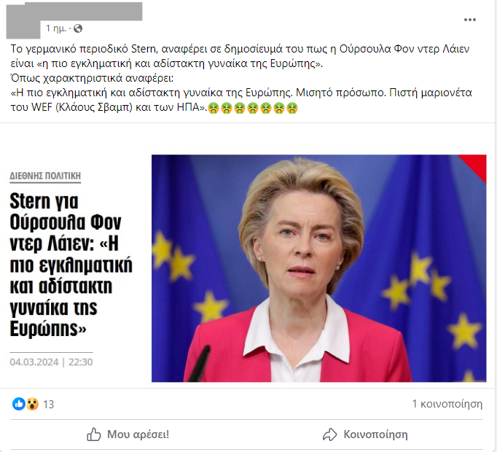Click the thumbs-up icon beside Μου αρέσει!
The width and height of the screenshot is (497, 452).
tap(93, 435)
